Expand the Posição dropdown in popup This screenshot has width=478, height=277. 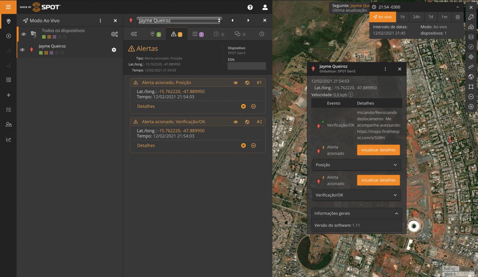tap(356, 165)
